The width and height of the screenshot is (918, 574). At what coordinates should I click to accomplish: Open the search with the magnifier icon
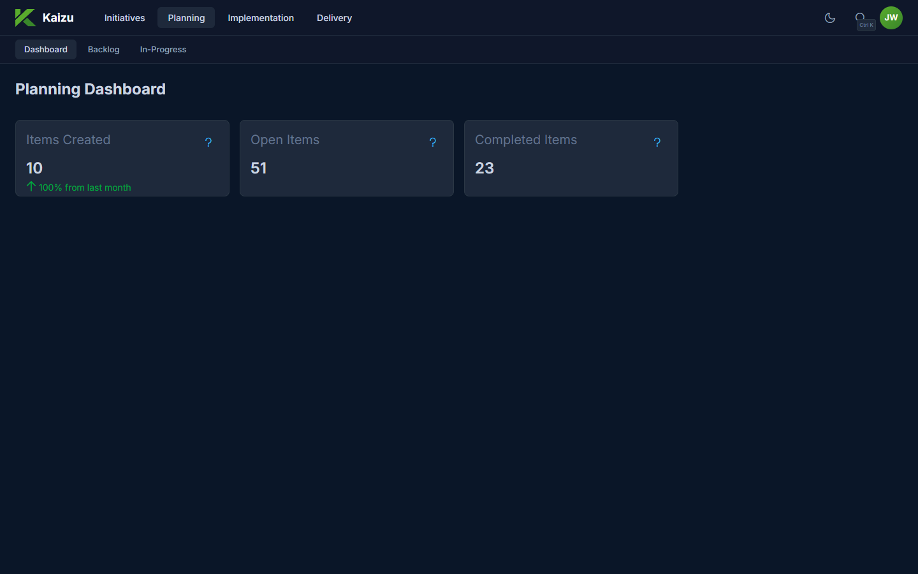(x=861, y=17)
